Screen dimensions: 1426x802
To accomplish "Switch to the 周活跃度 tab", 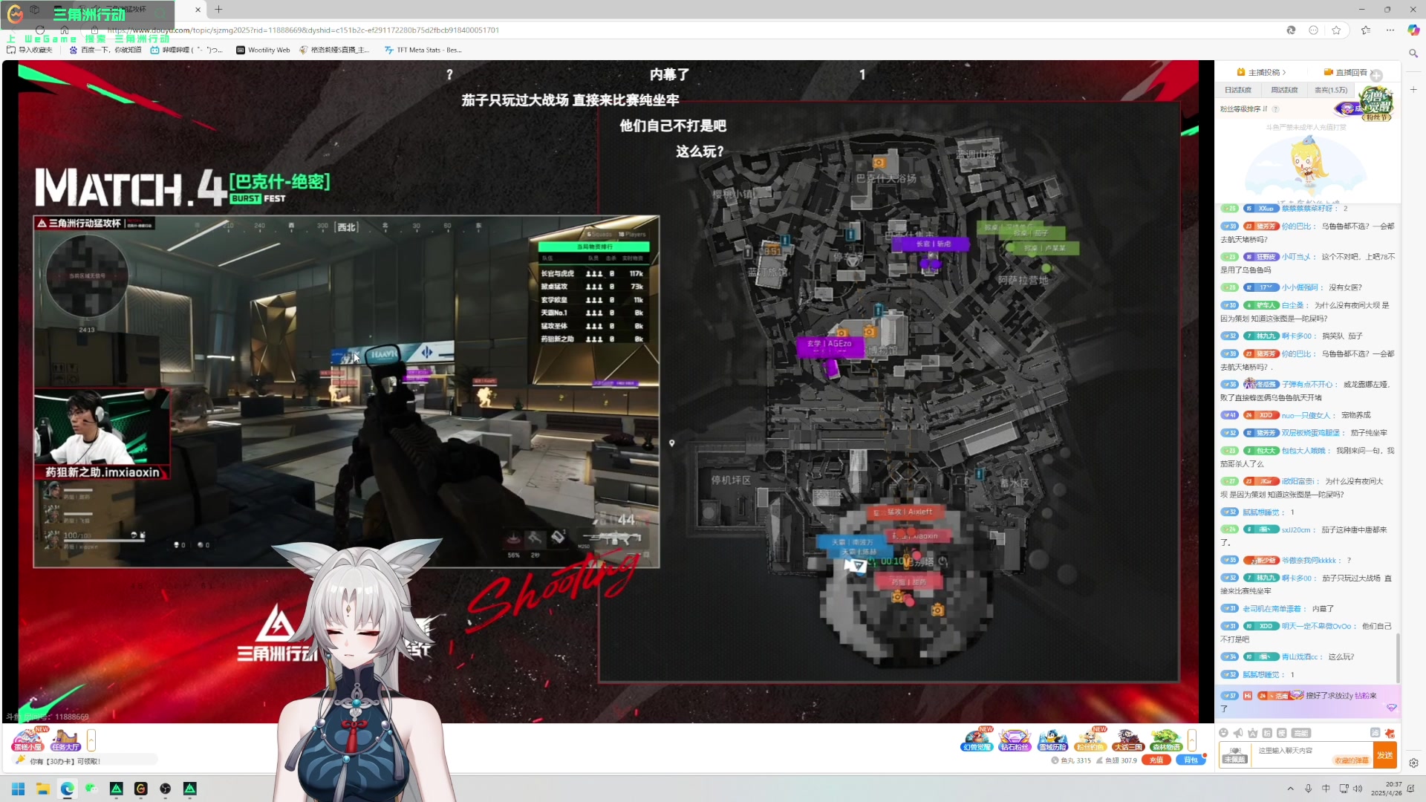I will click(x=1284, y=90).
